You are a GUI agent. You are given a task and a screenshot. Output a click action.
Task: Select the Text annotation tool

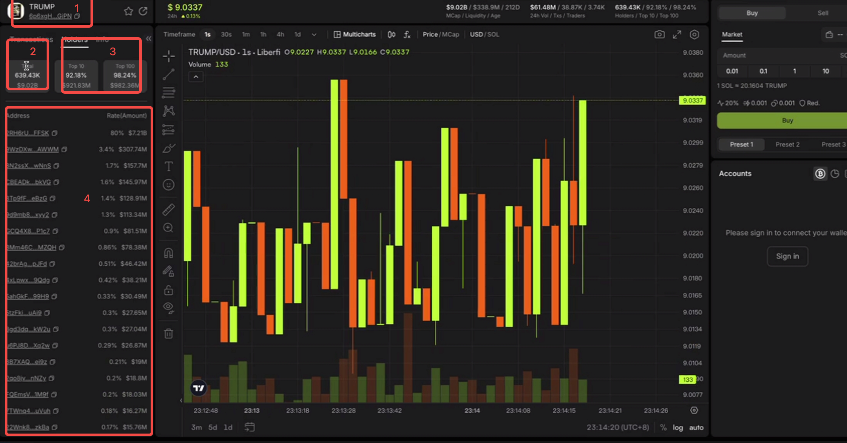[x=169, y=166]
